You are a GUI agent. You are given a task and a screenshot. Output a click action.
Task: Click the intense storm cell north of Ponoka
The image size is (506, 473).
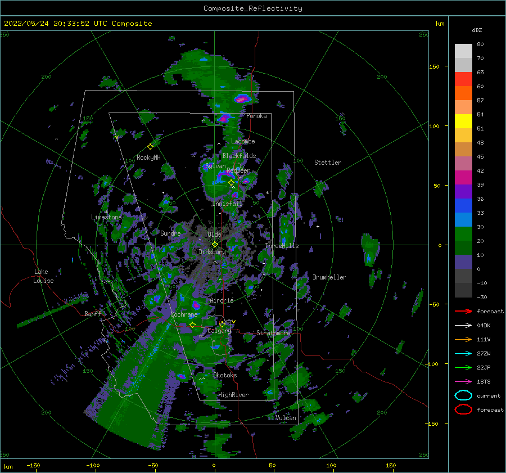(241, 98)
